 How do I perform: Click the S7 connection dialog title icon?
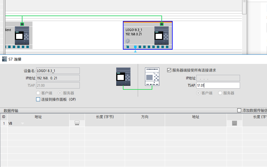click(x=5, y=59)
